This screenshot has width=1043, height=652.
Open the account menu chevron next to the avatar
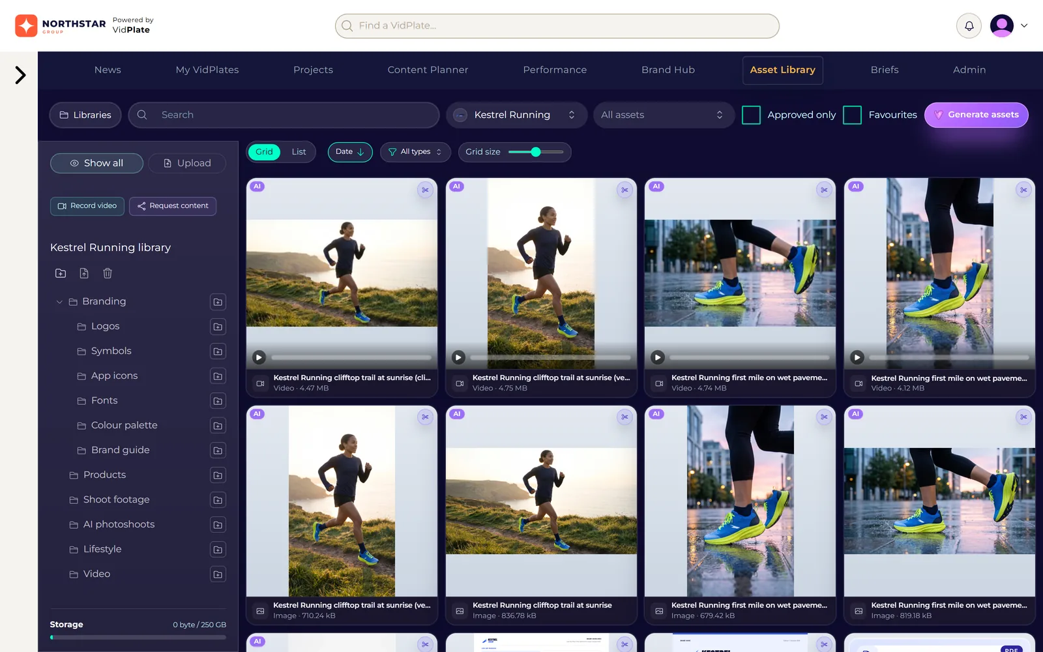[x=1024, y=26]
